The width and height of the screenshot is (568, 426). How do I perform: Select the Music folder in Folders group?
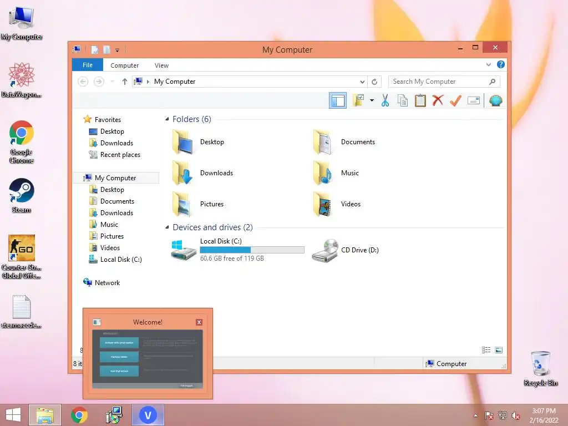tap(336, 173)
